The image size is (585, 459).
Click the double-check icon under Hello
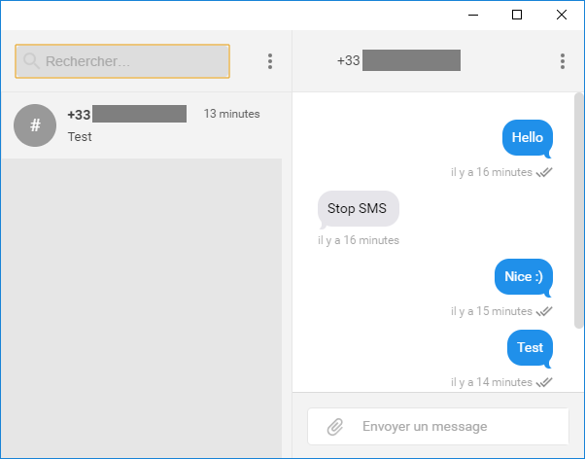[x=544, y=172]
